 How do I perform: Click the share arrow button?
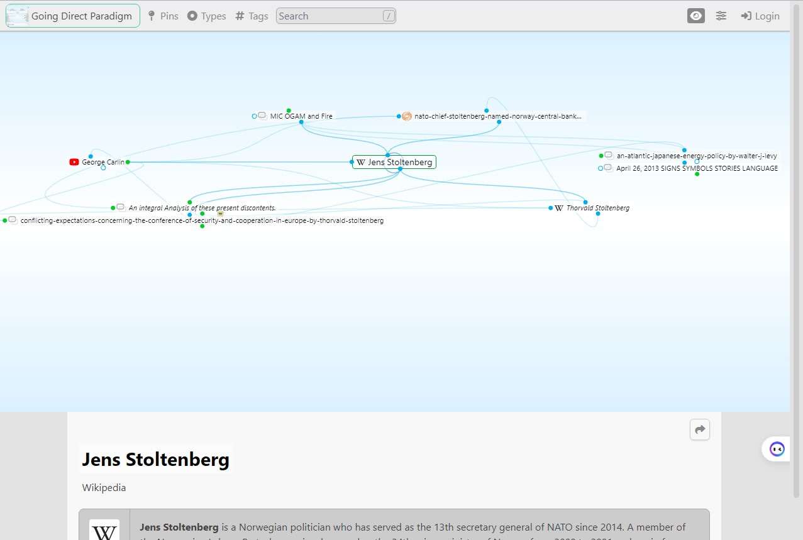pos(700,429)
